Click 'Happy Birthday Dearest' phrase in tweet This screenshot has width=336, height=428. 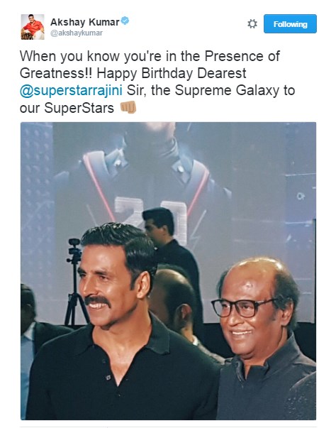click(172, 73)
